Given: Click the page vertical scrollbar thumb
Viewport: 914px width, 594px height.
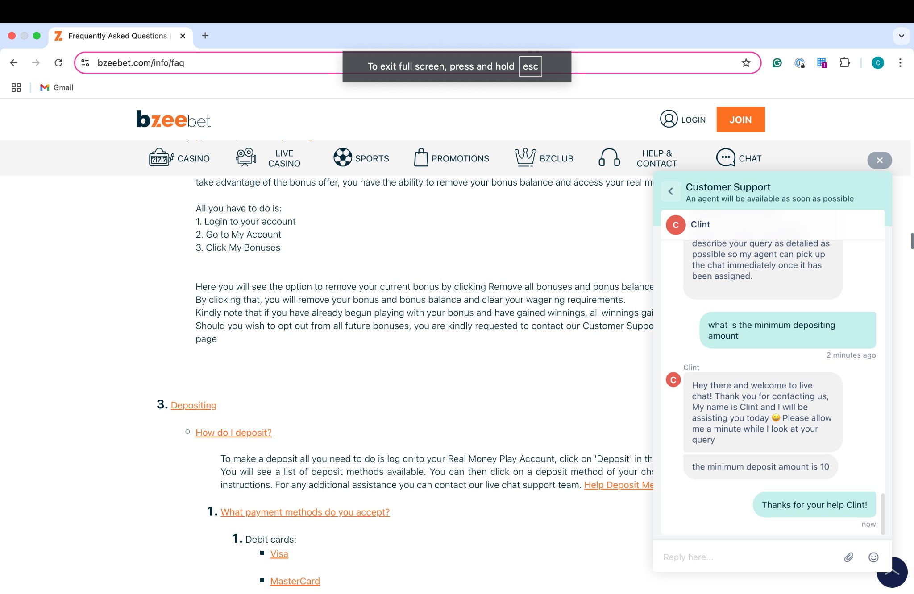Looking at the screenshot, I should 912,241.
